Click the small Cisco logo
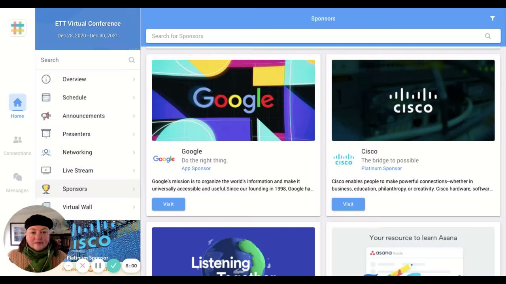The image size is (506, 284). point(344,159)
